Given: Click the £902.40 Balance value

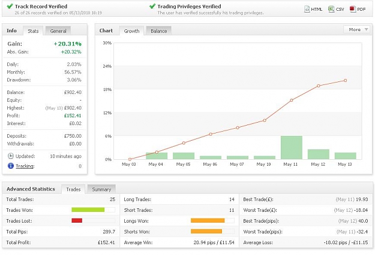Looking at the screenshot, I should (x=73, y=92).
